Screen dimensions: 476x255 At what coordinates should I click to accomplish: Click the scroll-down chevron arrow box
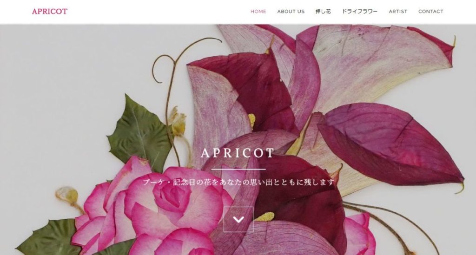click(x=238, y=219)
